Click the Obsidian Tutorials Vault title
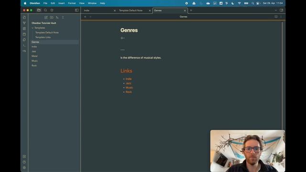The height and width of the screenshot is (172, 306). (x=44, y=23)
